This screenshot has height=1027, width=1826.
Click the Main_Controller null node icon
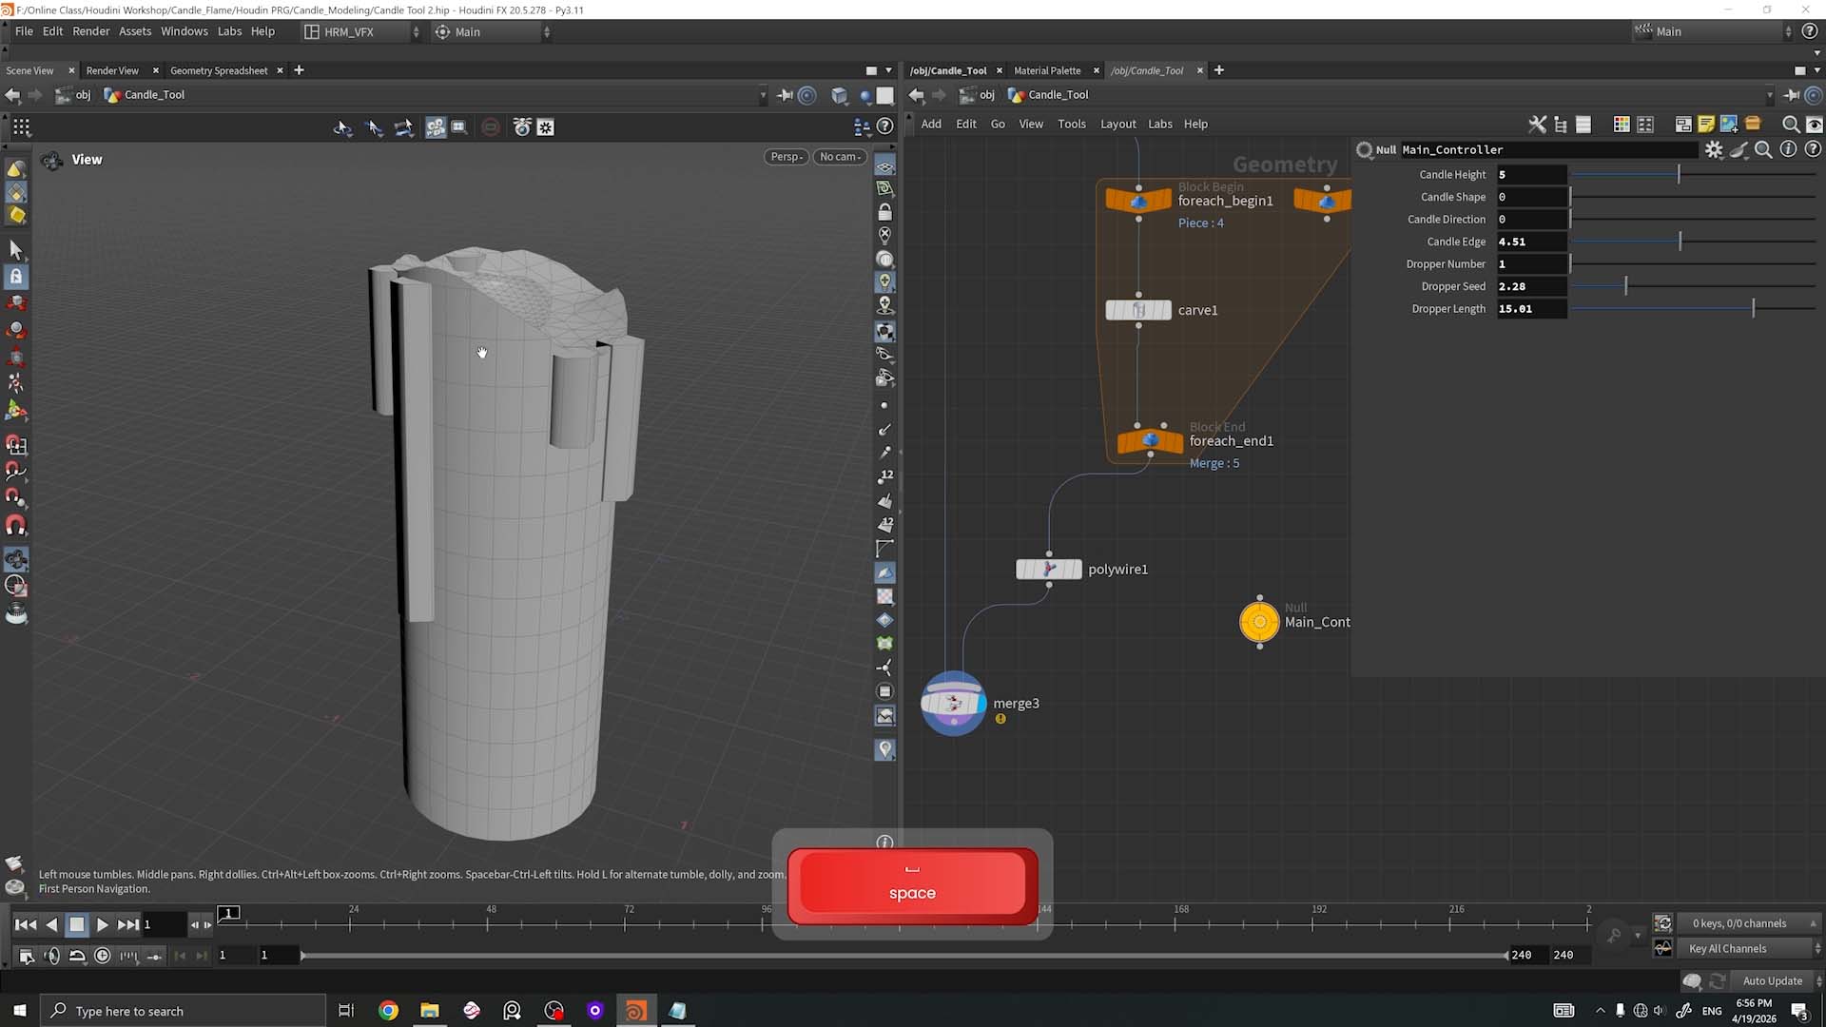click(x=1259, y=622)
